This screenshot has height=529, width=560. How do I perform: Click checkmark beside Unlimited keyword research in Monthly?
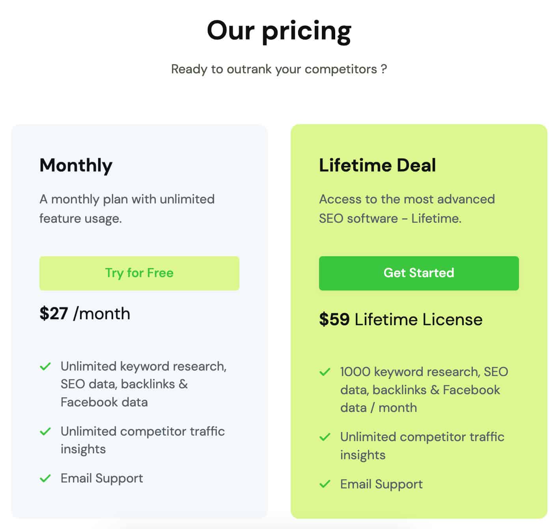pyautogui.click(x=45, y=367)
